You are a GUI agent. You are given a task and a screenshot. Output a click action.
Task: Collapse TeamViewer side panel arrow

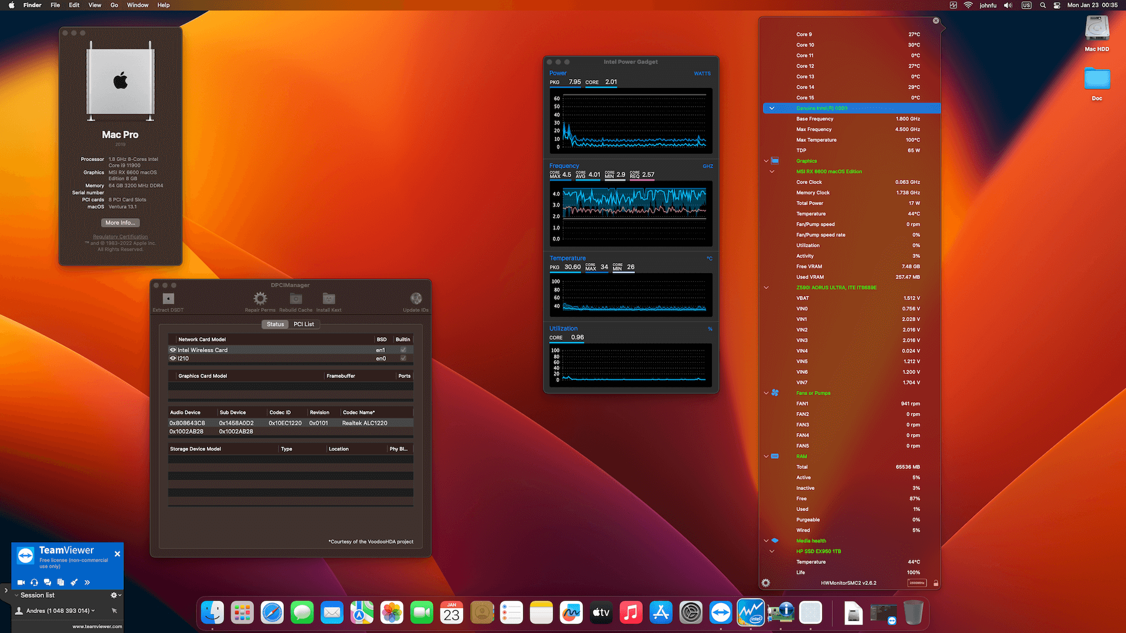6,590
